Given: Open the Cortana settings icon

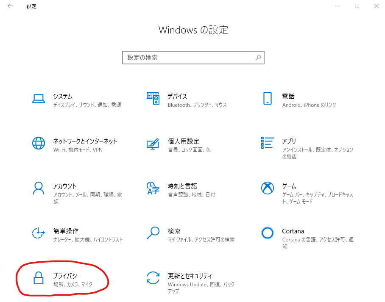Looking at the screenshot, I should [268, 233].
